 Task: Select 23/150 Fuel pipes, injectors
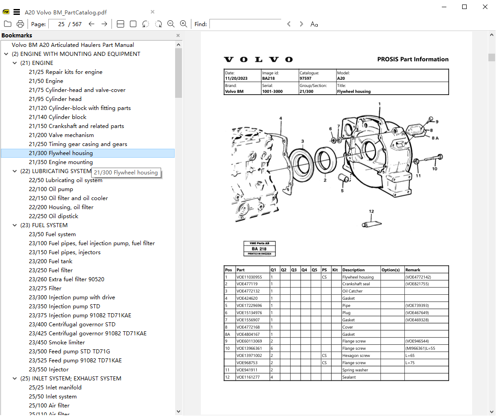pos(65,252)
